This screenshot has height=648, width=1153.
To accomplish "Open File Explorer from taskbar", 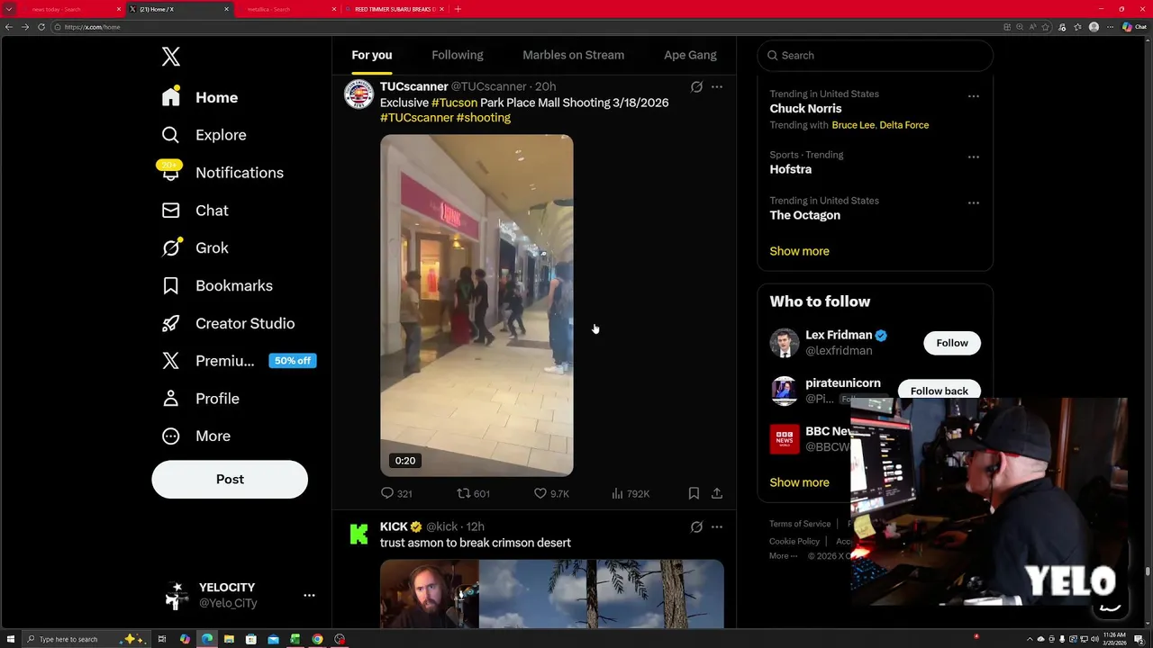I will (x=229, y=639).
